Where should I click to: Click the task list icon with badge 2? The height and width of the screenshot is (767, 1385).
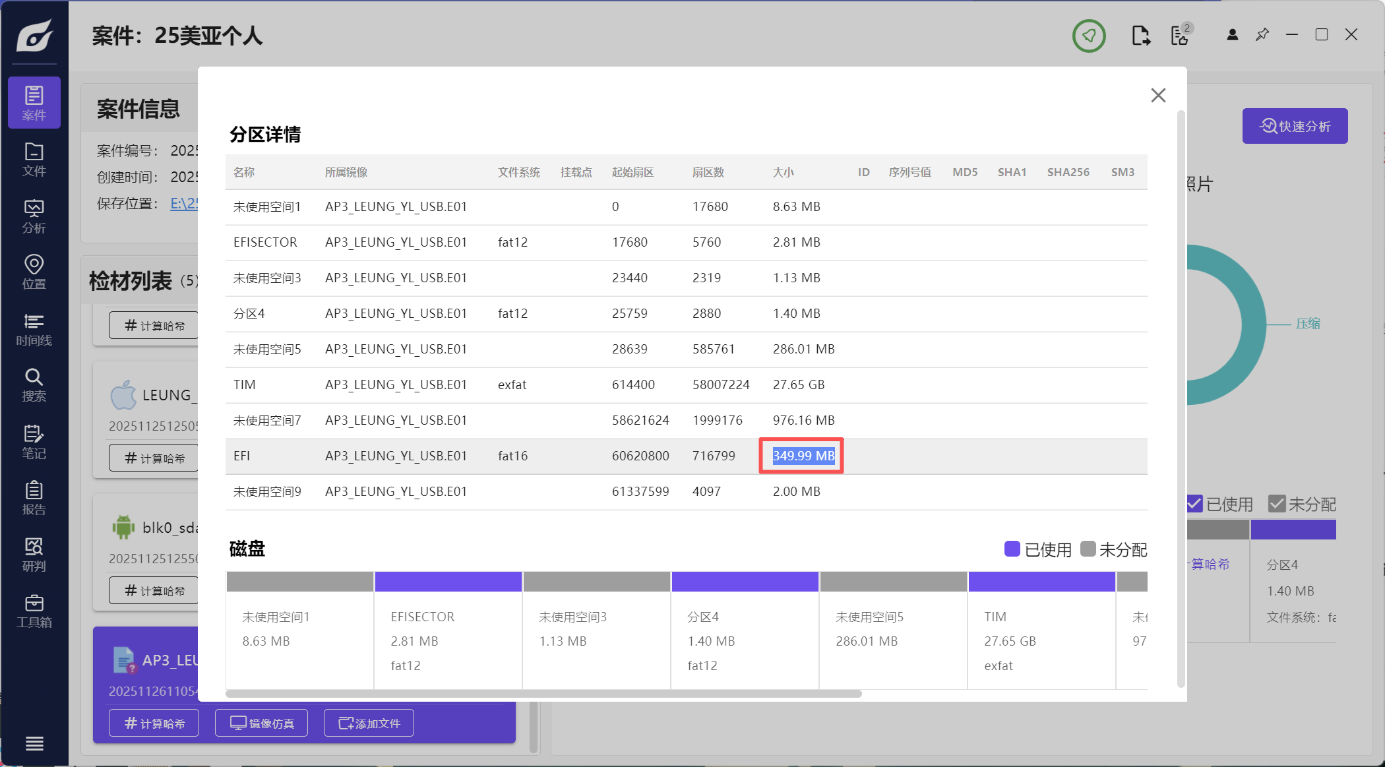point(1181,35)
